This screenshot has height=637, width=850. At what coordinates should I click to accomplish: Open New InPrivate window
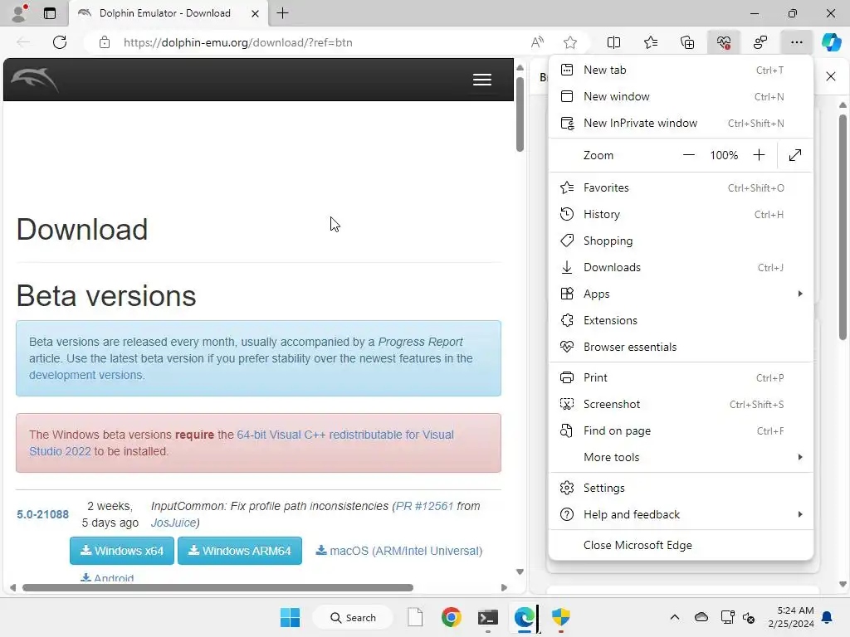(681, 123)
